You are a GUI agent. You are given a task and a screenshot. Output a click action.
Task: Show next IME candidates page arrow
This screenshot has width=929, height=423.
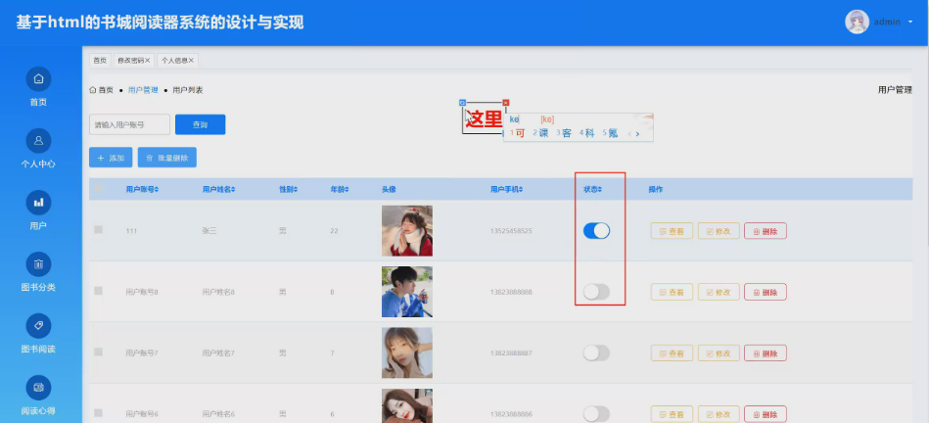tap(637, 134)
